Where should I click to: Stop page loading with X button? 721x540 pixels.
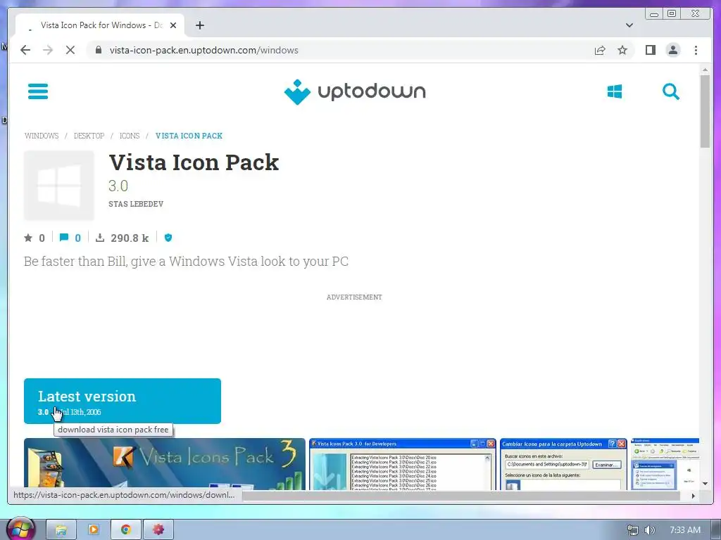click(70, 50)
